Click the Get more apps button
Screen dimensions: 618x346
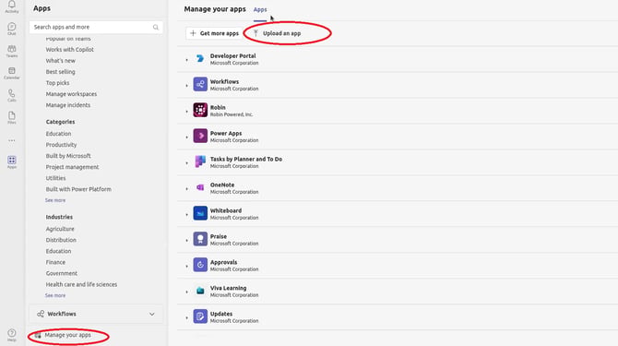coord(214,33)
